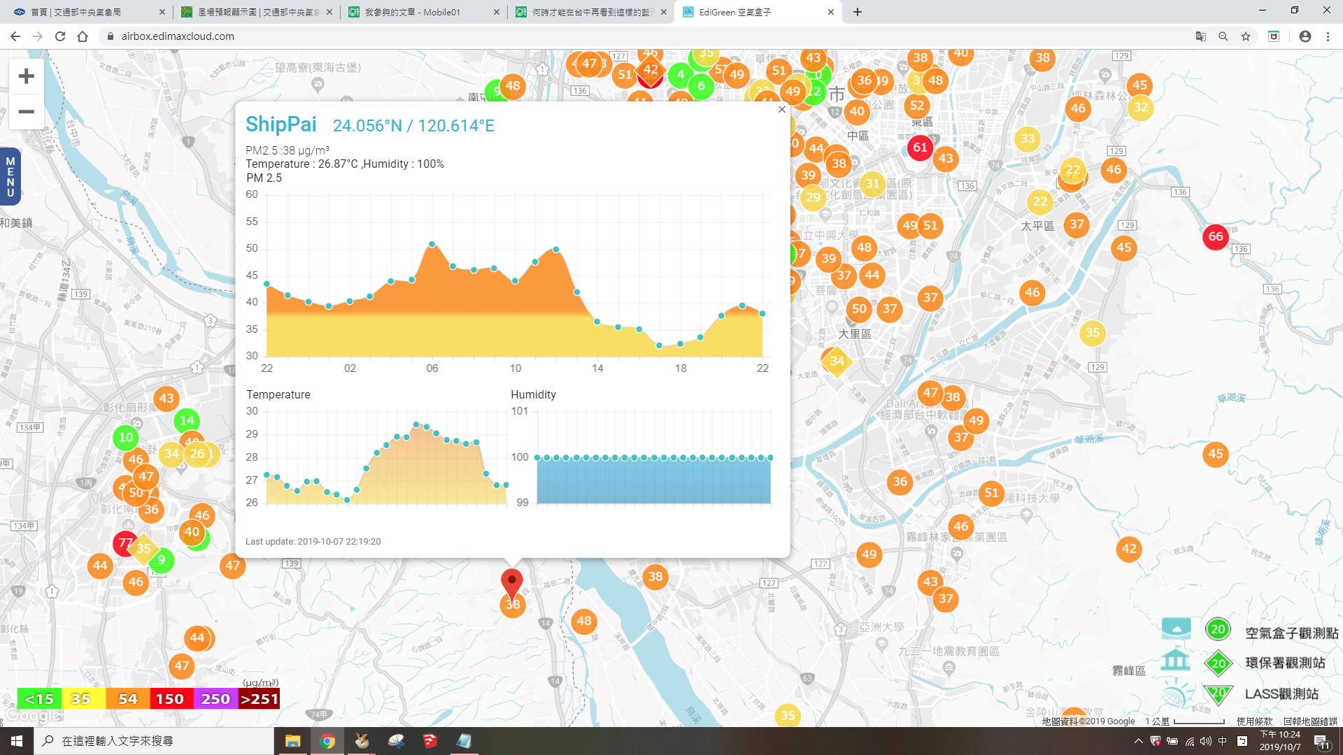Open the blue MENU side tab
The height and width of the screenshot is (755, 1343).
pos(10,177)
